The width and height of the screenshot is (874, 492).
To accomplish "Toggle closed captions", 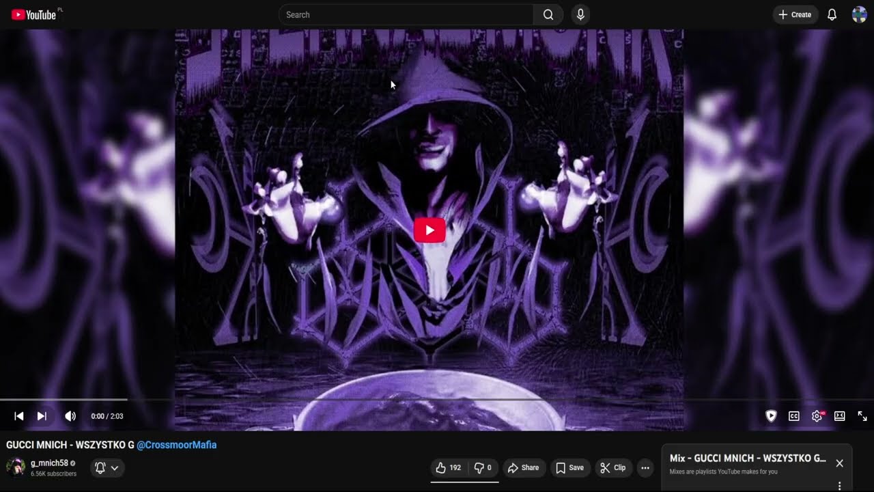I will pyautogui.click(x=794, y=416).
